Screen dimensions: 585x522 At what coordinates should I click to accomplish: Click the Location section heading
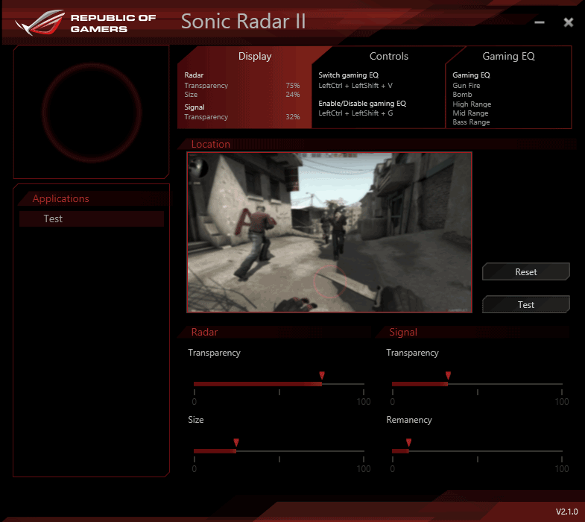210,144
